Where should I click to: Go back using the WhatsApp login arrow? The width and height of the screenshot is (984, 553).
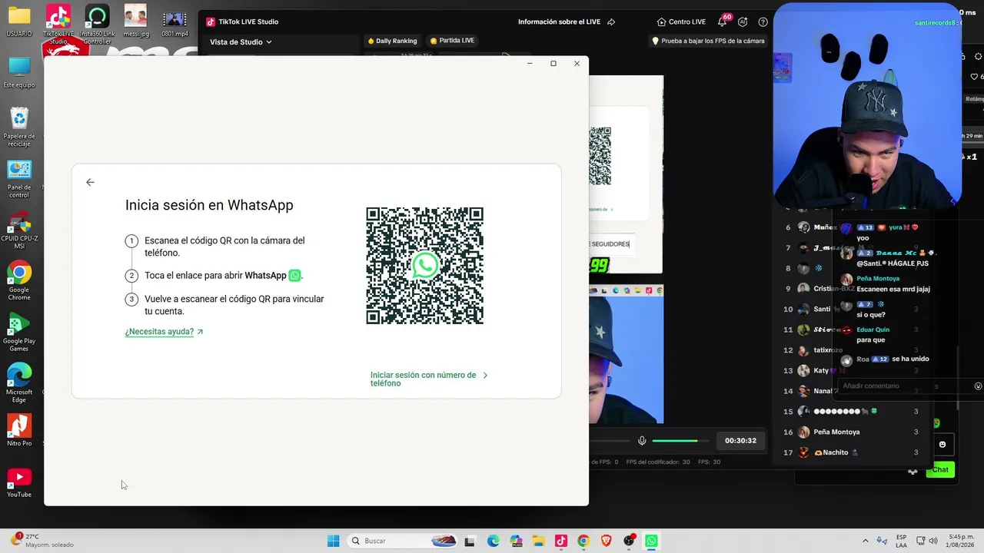click(x=90, y=182)
